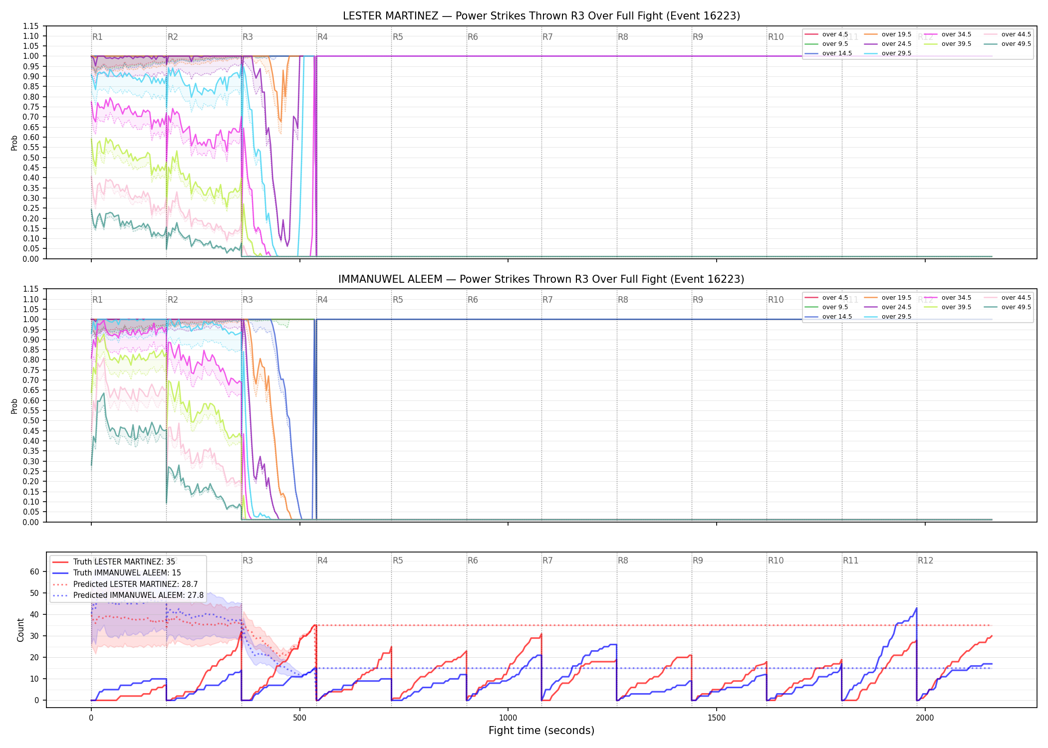This screenshot has width=1048, height=748.
Task: Select the R12 round marker in Count chart
Action: [x=925, y=561]
